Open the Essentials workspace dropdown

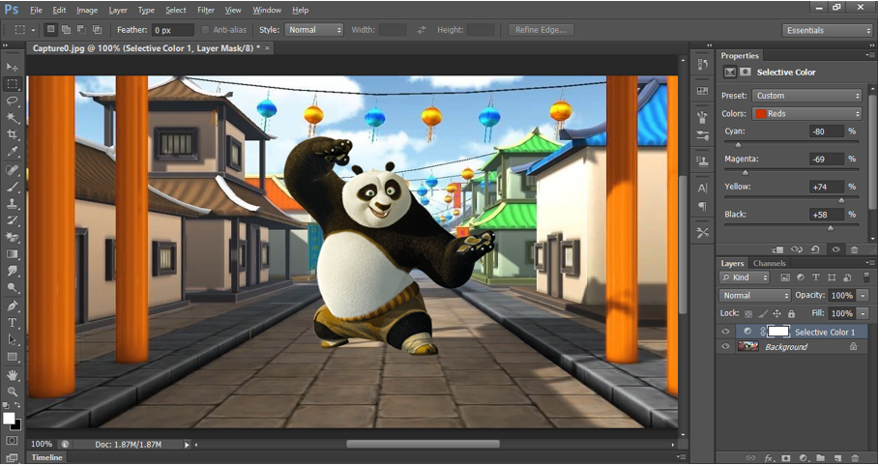pos(827,30)
